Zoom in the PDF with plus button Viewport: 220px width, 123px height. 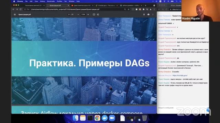coord(88,14)
